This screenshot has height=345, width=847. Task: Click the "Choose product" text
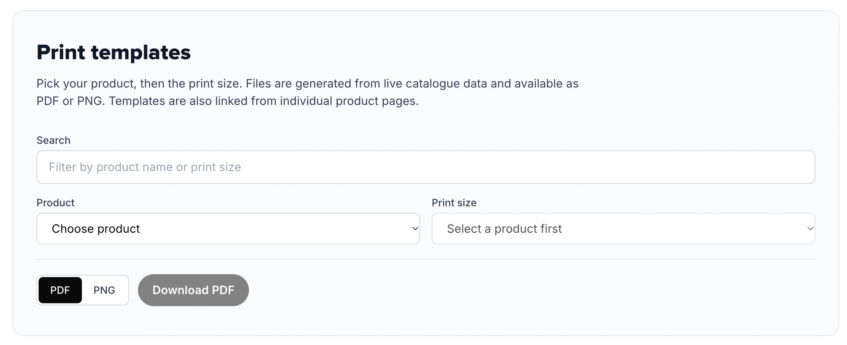(x=96, y=229)
